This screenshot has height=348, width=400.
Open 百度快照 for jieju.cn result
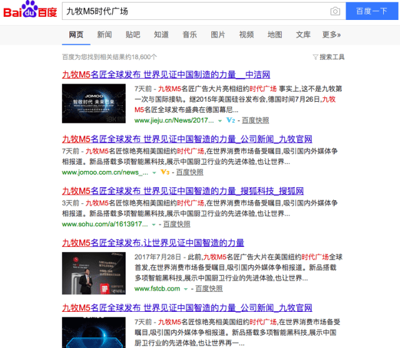click(255, 120)
